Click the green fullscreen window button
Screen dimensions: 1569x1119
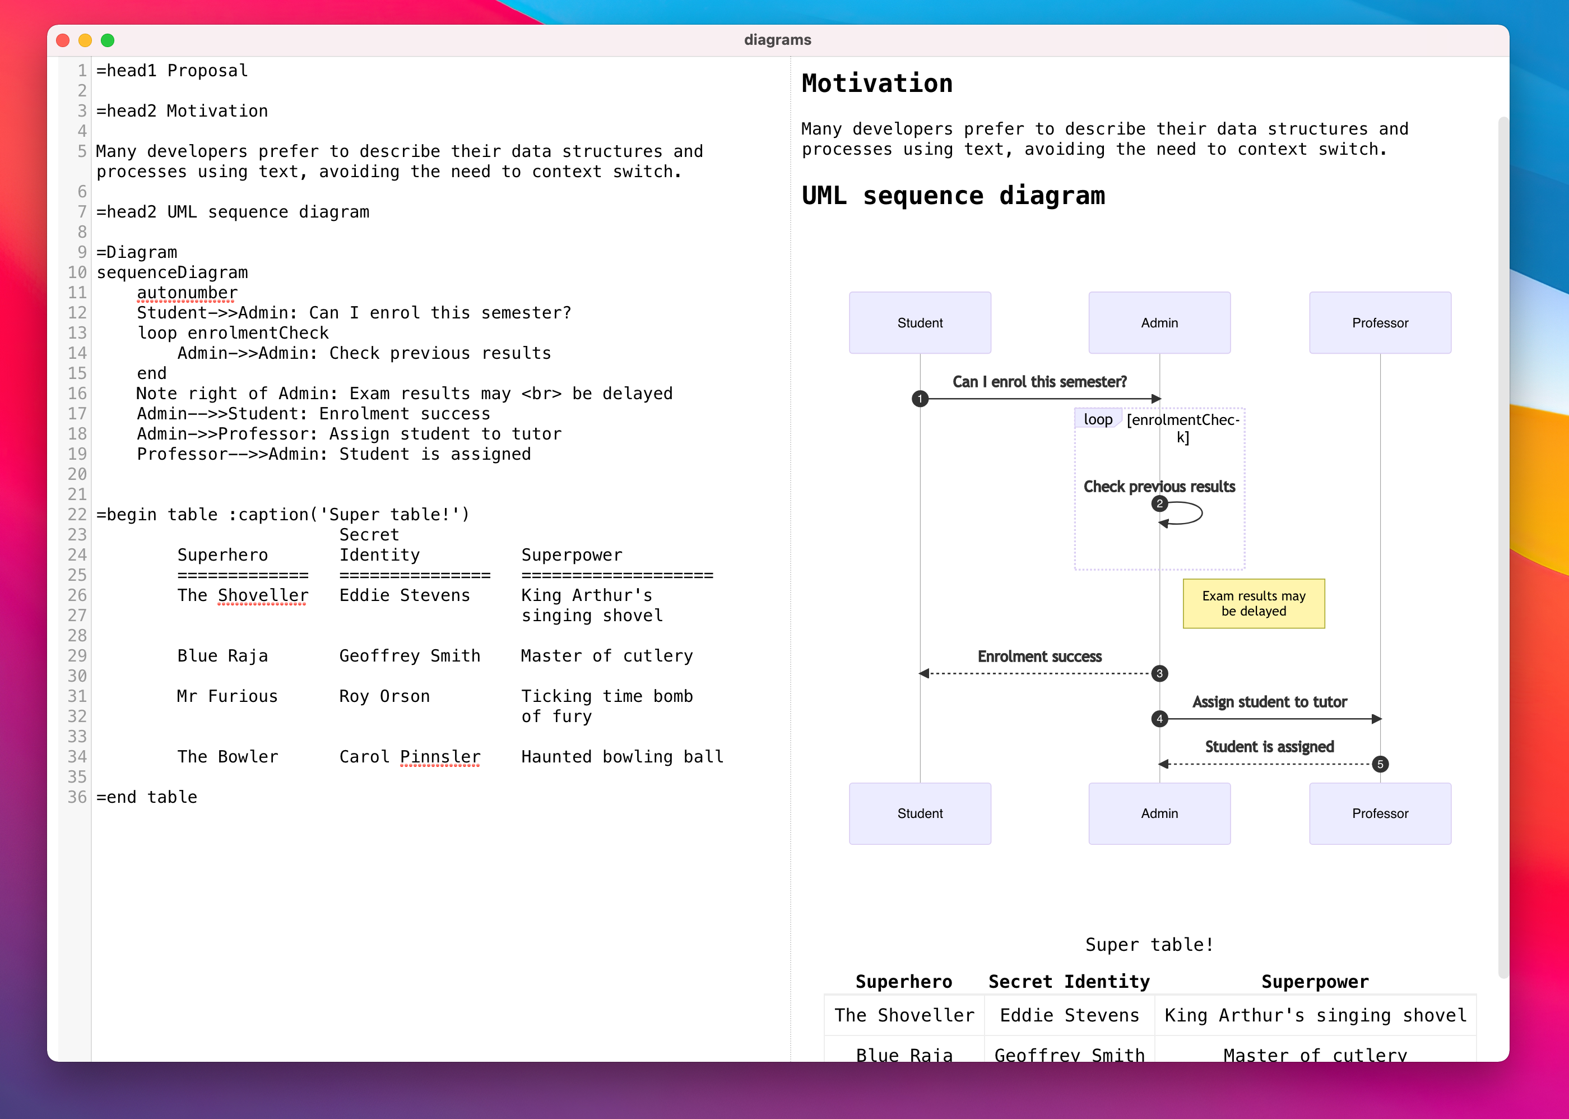[x=108, y=40]
